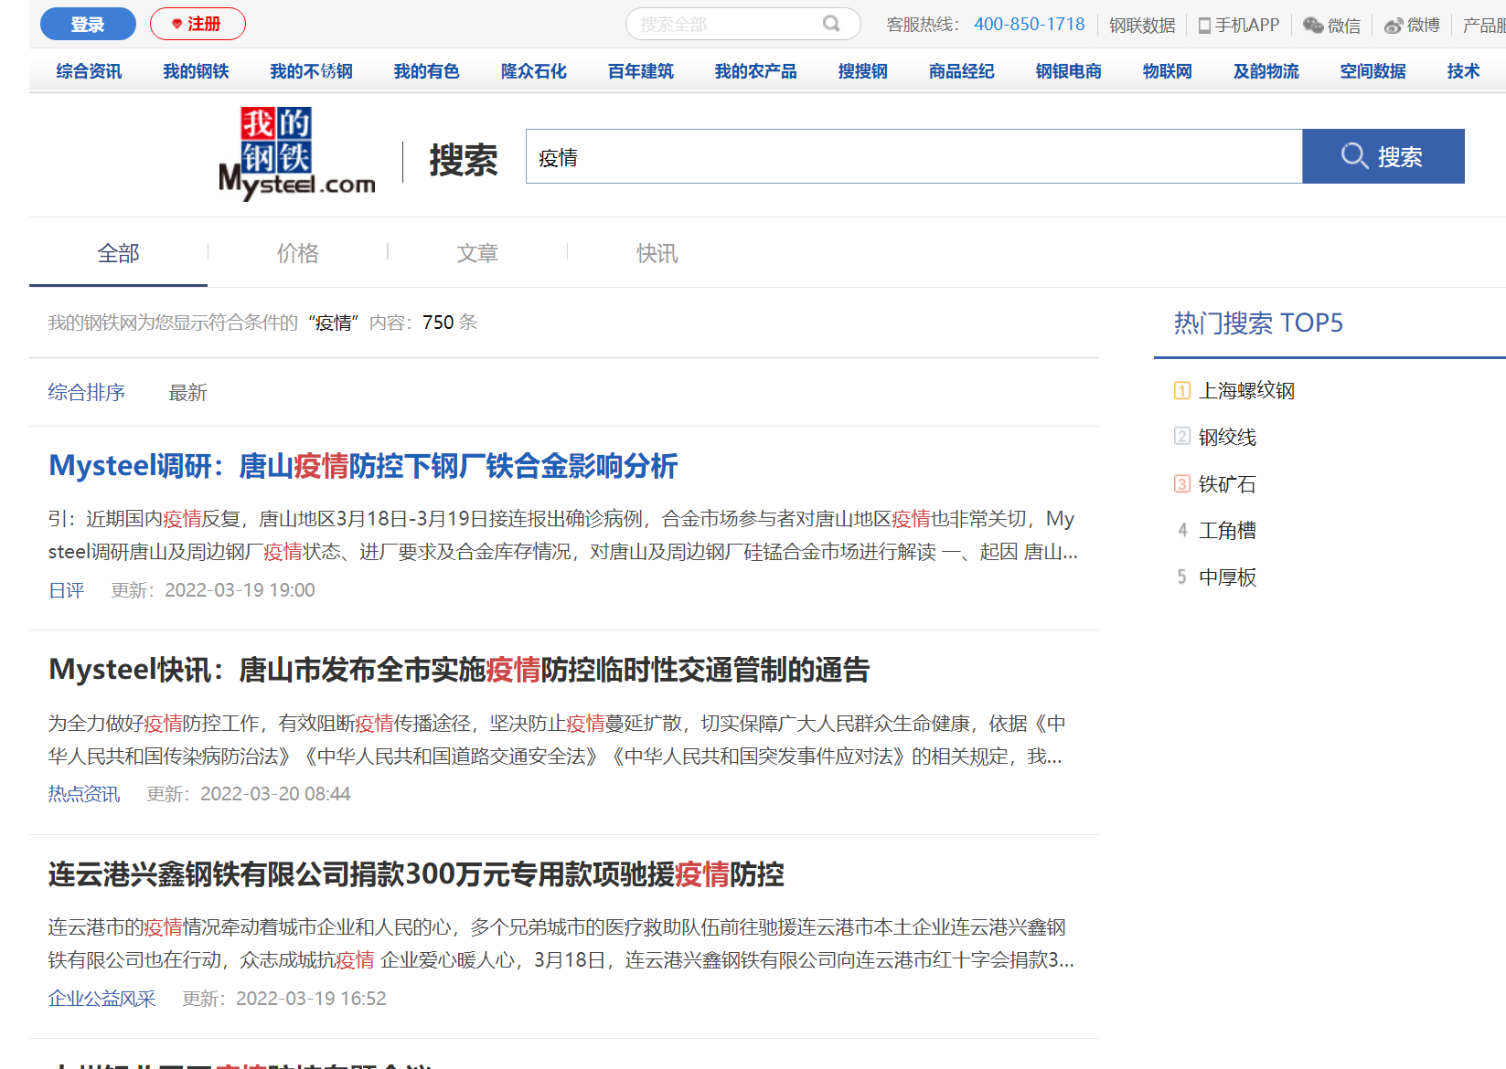
Task: Click timestamp 2022-03-19 16:52
Action: click(x=311, y=999)
